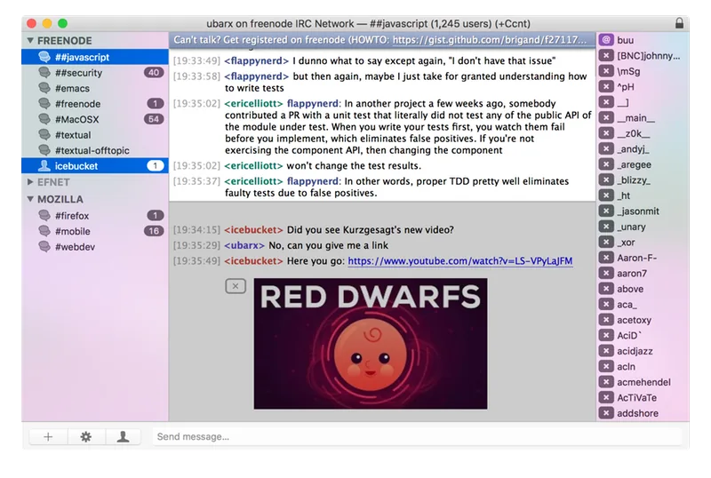Click the mode icon next to \mSg
Image resolution: width=711 pixels, height=478 pixels.
click(x=606, y=71)
